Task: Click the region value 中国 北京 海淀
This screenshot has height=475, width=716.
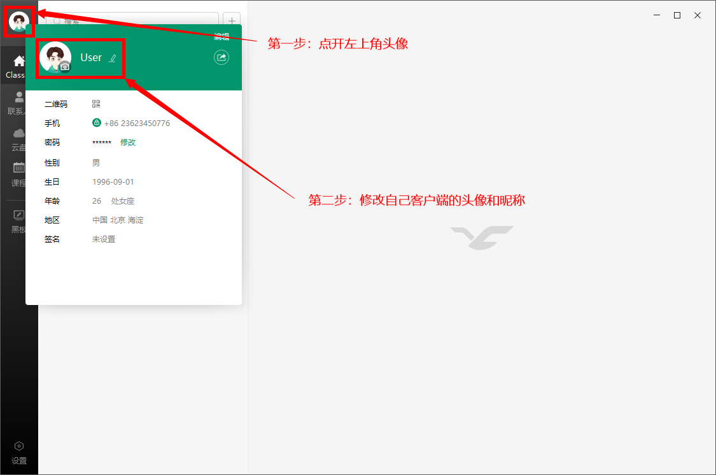Action: [118, 220]
